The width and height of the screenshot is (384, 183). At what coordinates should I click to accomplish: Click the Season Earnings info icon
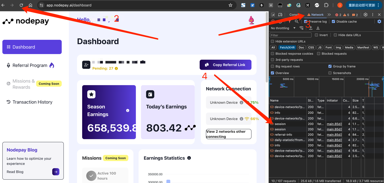coord(128,110)
